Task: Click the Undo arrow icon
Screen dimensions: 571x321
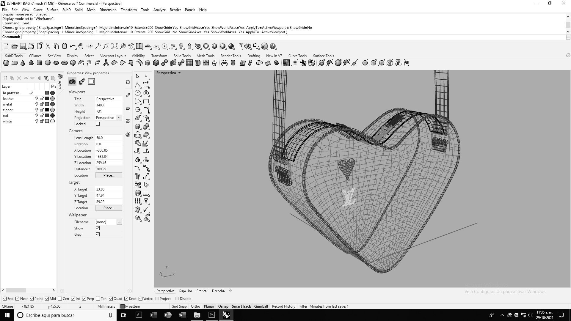Action: (73, 46)
